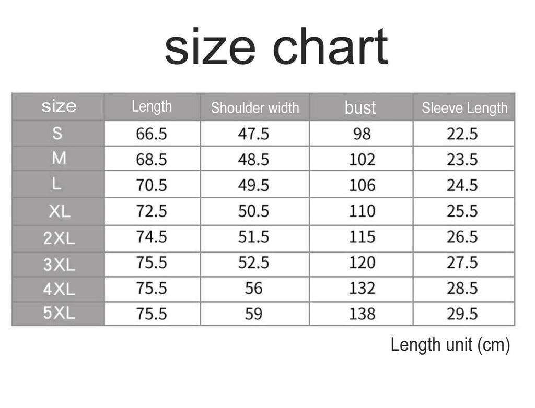Select the "Length" column header
535x408 pixels.
[x=152, y=106]
